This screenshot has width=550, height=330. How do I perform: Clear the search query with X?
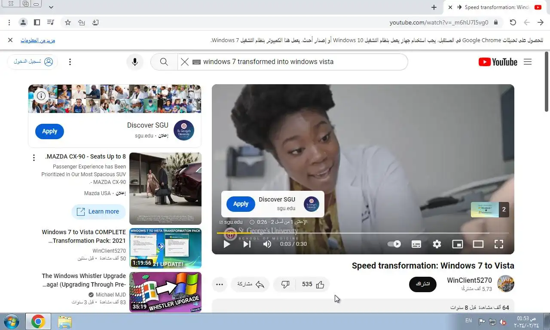[185, 62]
